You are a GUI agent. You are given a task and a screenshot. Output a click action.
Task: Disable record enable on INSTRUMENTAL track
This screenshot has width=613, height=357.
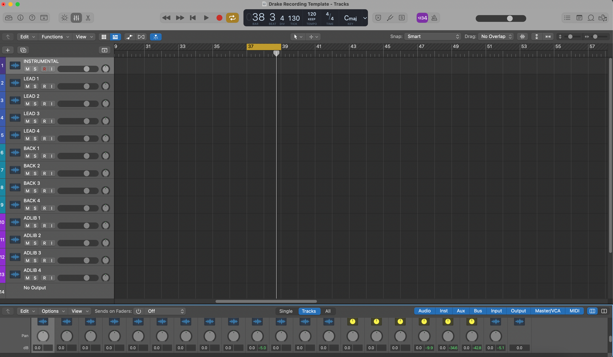(44, 69)
